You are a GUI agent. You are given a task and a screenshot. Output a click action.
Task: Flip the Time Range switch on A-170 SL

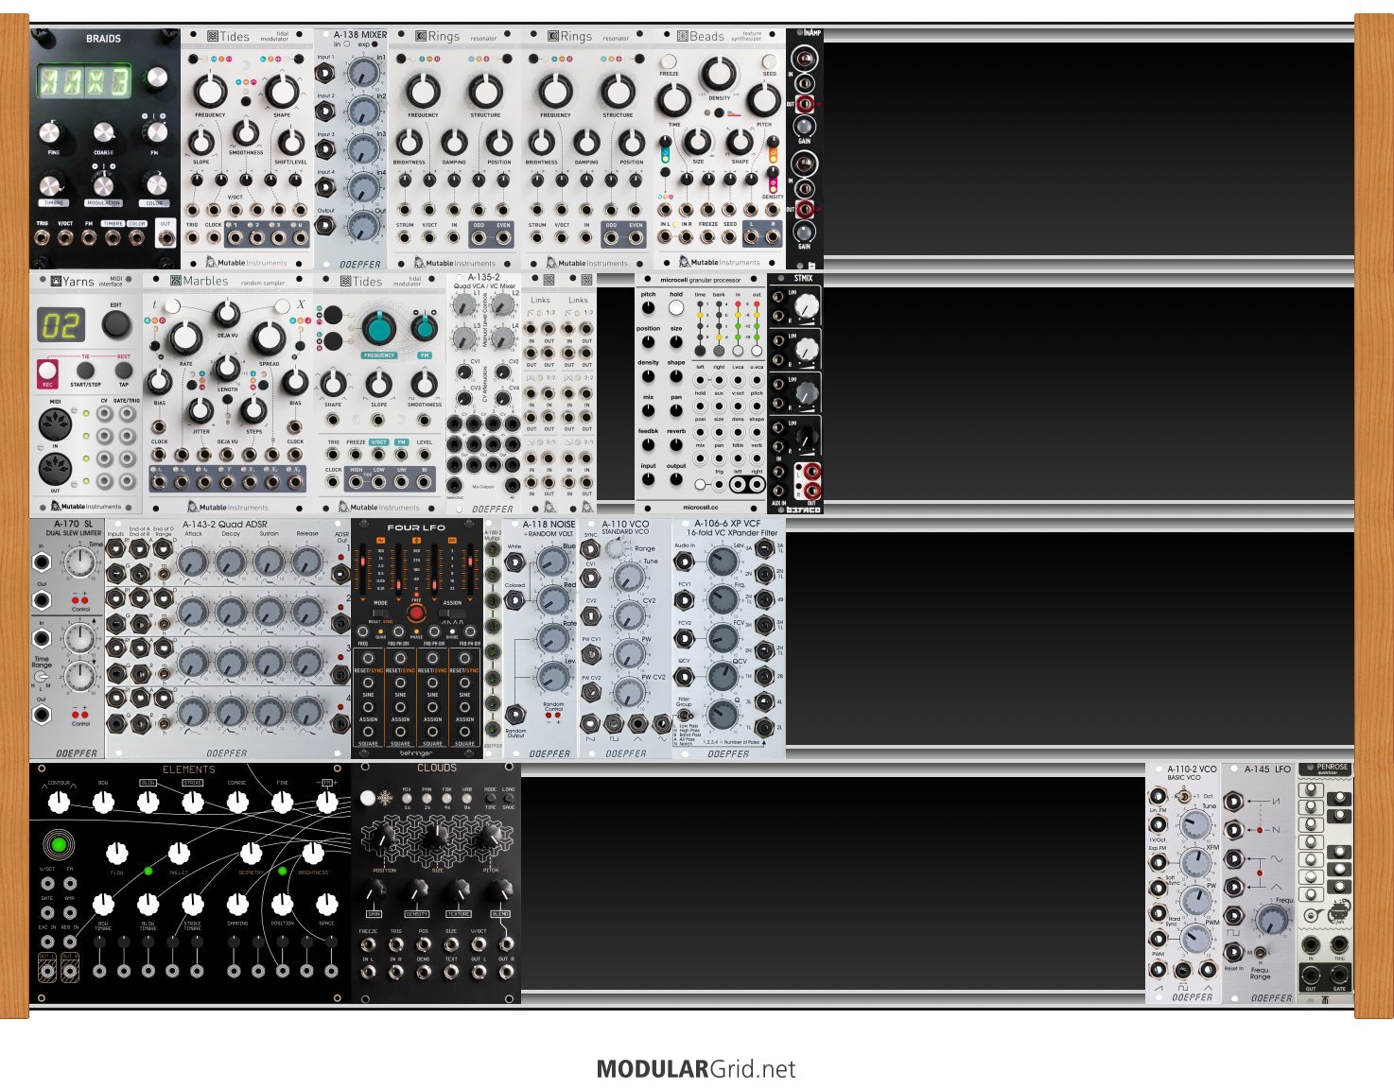(x=43, y=677)
